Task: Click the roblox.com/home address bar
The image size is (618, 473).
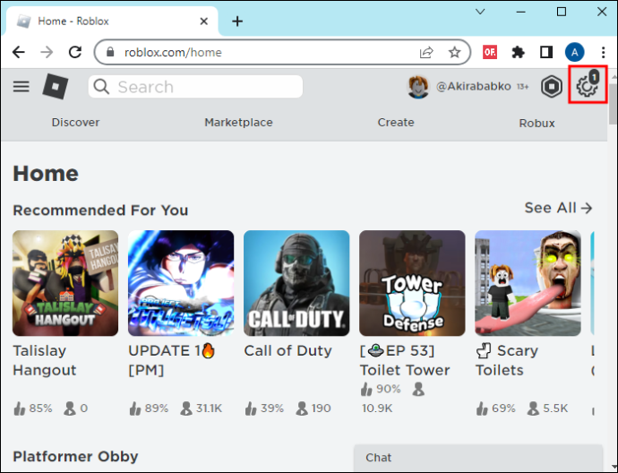Action: pos(282,52)
